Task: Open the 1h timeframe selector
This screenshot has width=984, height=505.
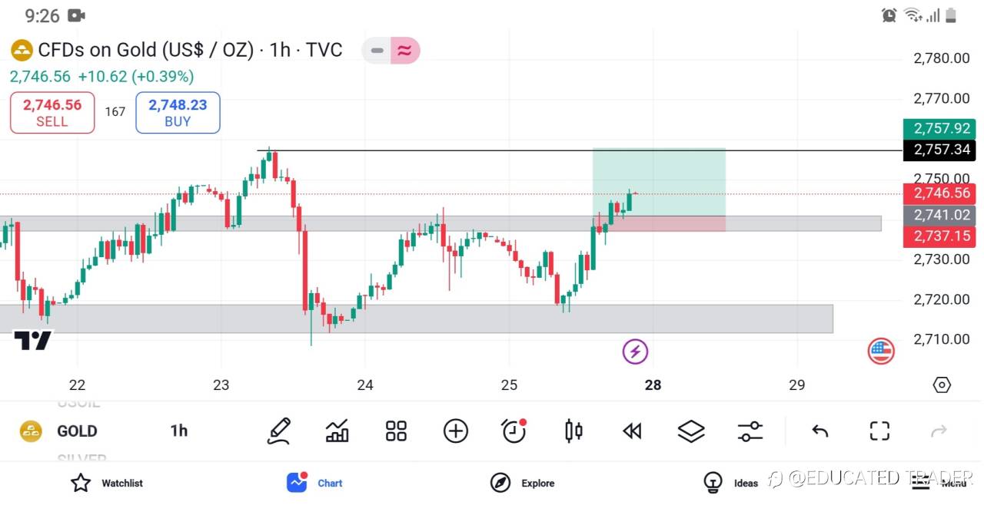Action: click(179, 431)
